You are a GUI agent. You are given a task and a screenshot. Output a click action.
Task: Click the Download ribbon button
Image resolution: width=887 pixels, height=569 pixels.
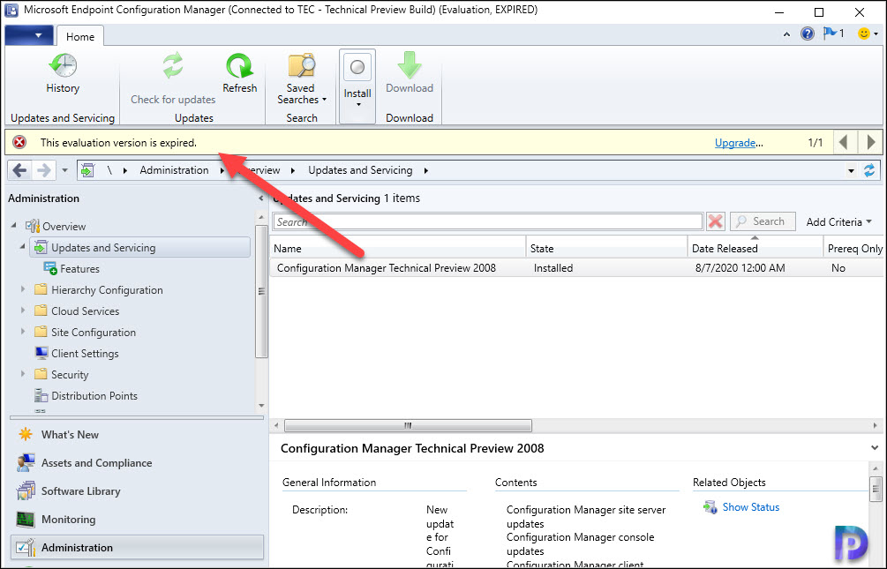click(409, 73)
